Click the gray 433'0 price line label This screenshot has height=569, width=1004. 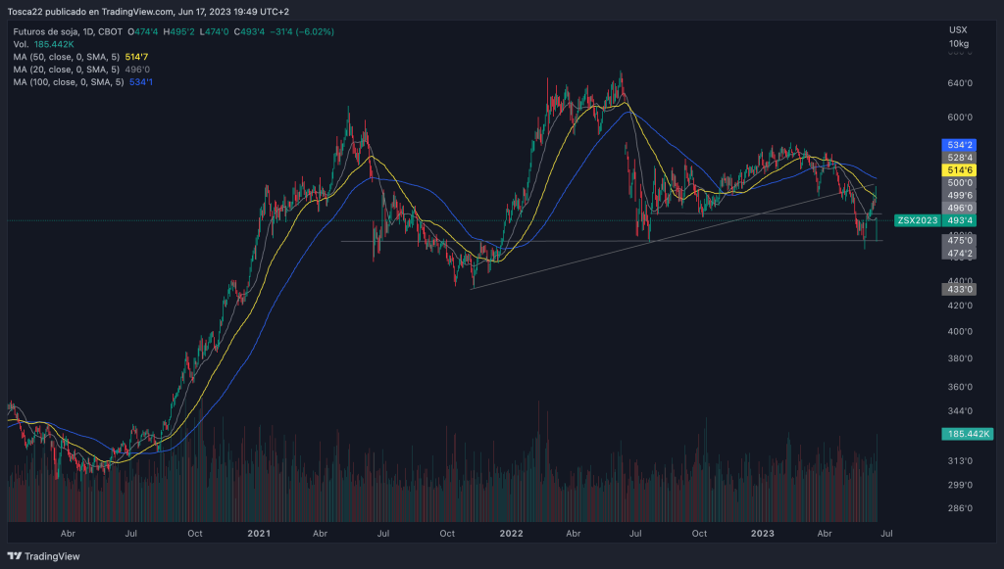960,289
